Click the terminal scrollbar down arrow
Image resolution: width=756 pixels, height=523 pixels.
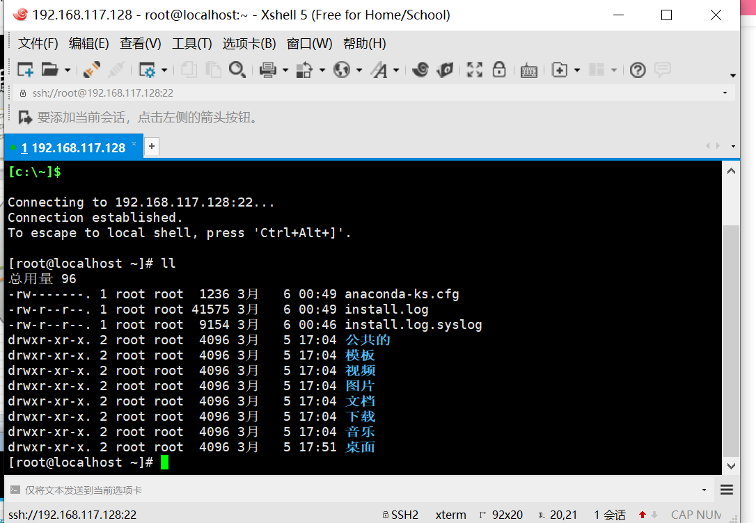tap(731, 466)
